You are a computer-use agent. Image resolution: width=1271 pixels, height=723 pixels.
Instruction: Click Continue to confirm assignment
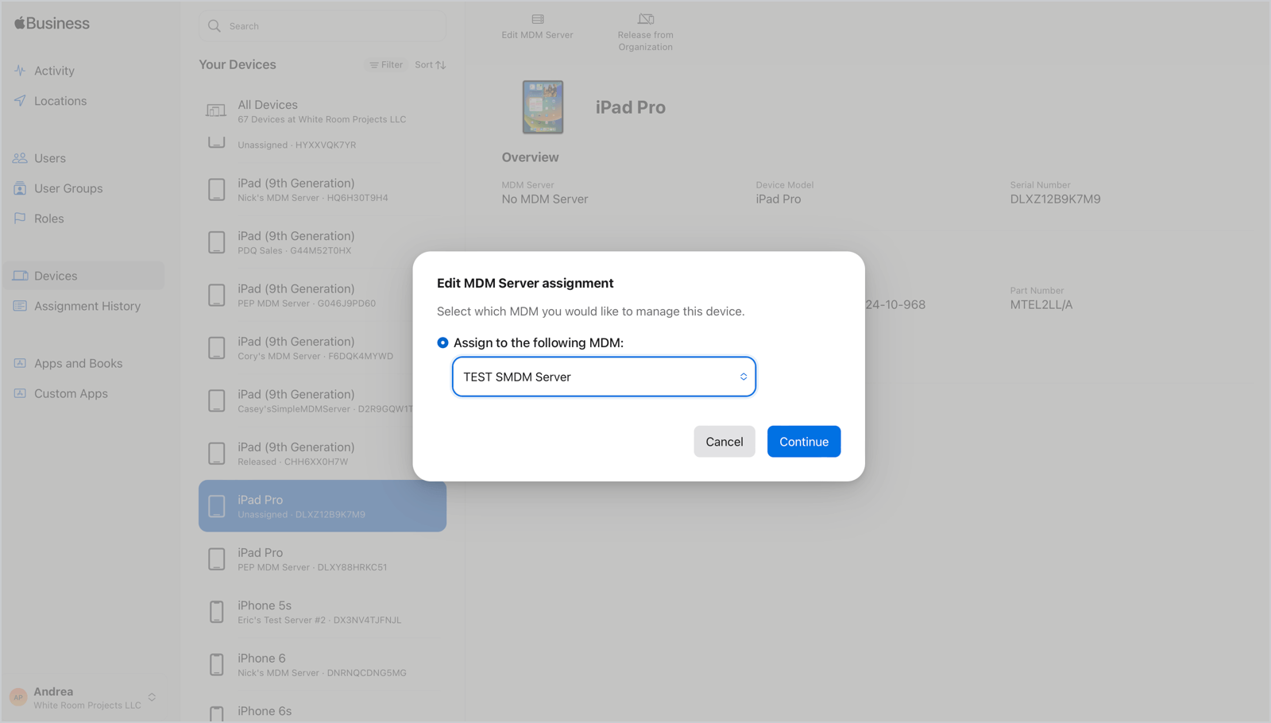pos(804,442)
